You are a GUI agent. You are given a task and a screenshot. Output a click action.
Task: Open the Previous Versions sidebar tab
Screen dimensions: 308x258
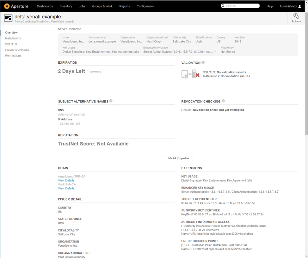(17, 50)
